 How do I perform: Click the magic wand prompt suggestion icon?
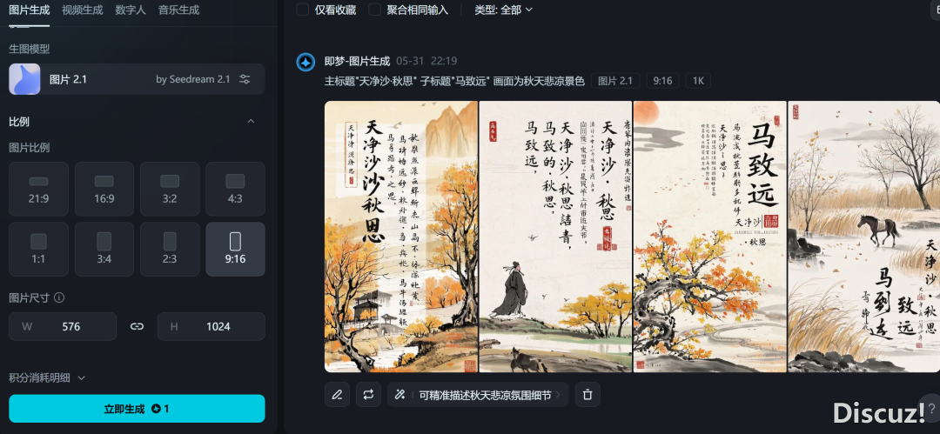(x=400, y=395)
